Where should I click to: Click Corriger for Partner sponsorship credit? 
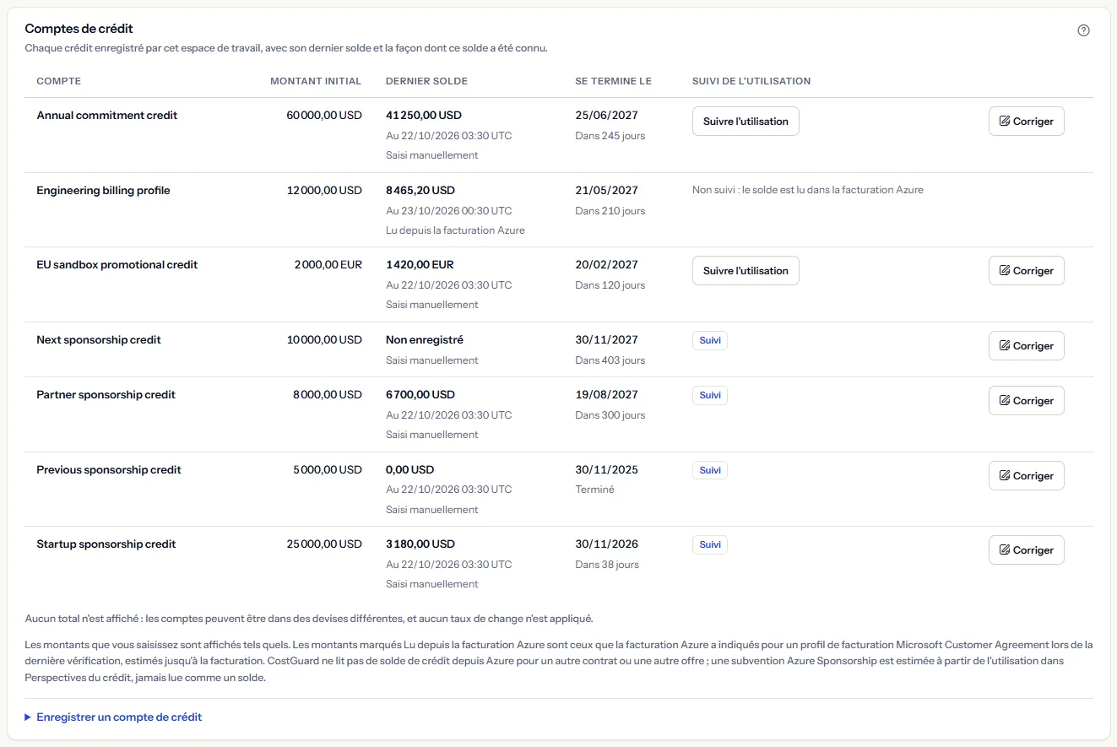(1026, 401)
